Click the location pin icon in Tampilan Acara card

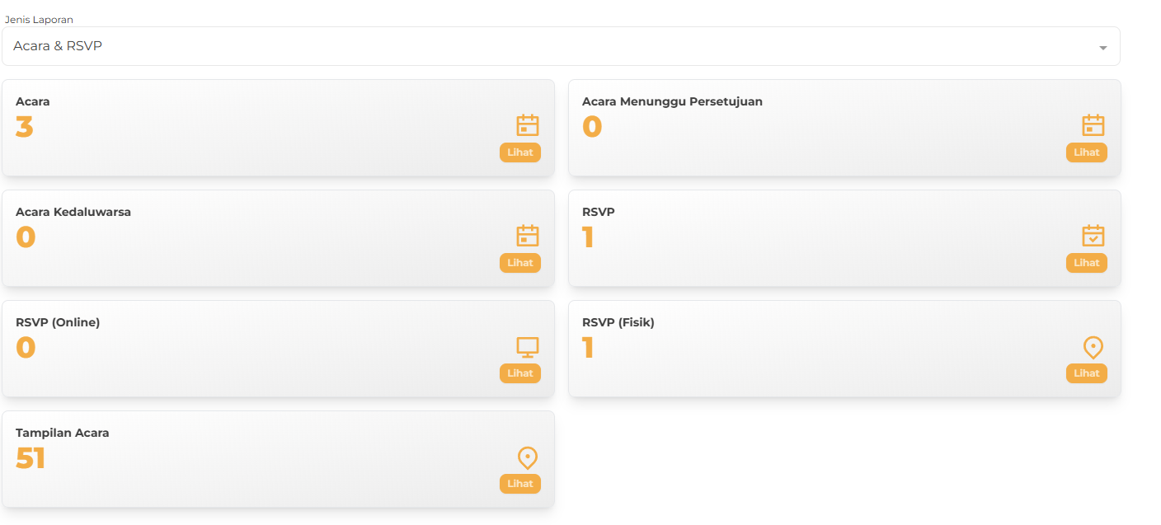click(x=528, y=457)
